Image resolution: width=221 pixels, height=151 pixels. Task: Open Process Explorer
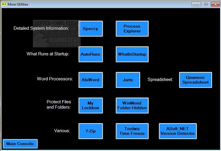pyautogui.click(x=132, y=29)
